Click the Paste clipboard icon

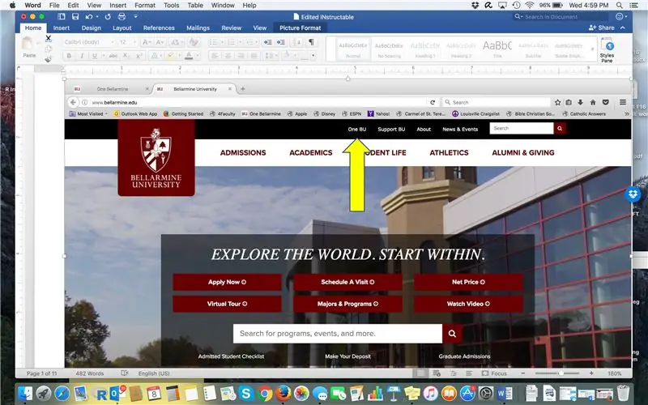coord(28,44)
